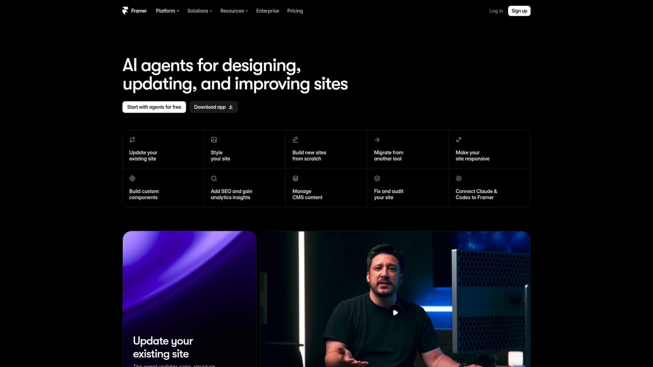The image size is (653, 367).
Task: Click the resize icon above Make your site responsive
Action: 459,140
